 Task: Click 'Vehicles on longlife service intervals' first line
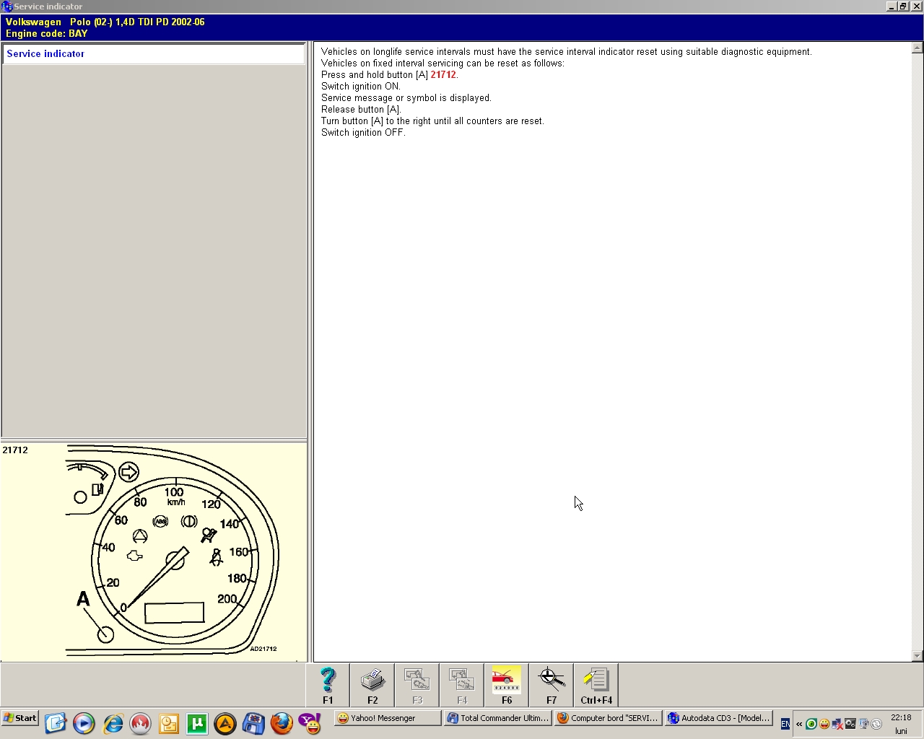tap(567, 52)
